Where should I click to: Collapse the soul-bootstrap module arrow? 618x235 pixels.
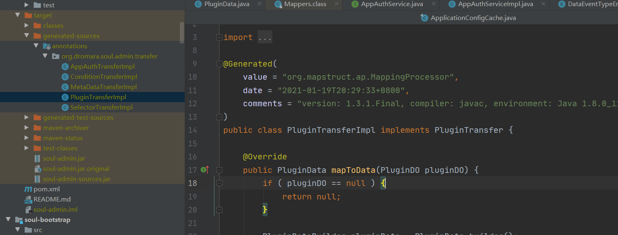pyautogui.click(x=8, y=219)
